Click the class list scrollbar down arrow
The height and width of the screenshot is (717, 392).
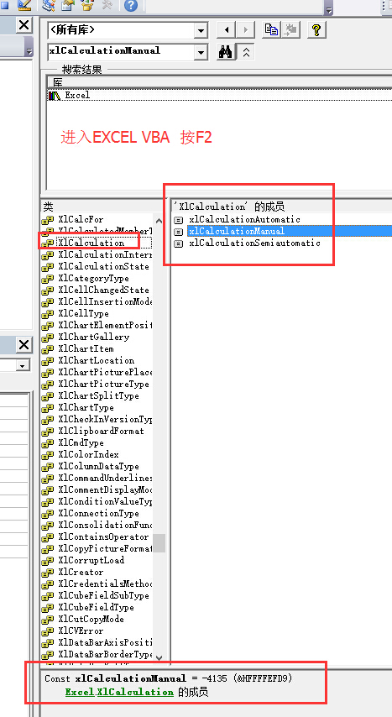pyautogui.click(x=159, y=657)
